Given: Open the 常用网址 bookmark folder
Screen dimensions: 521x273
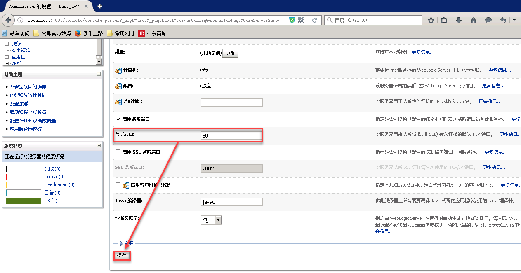Looking at the screenshot, I should click(120, 33).
